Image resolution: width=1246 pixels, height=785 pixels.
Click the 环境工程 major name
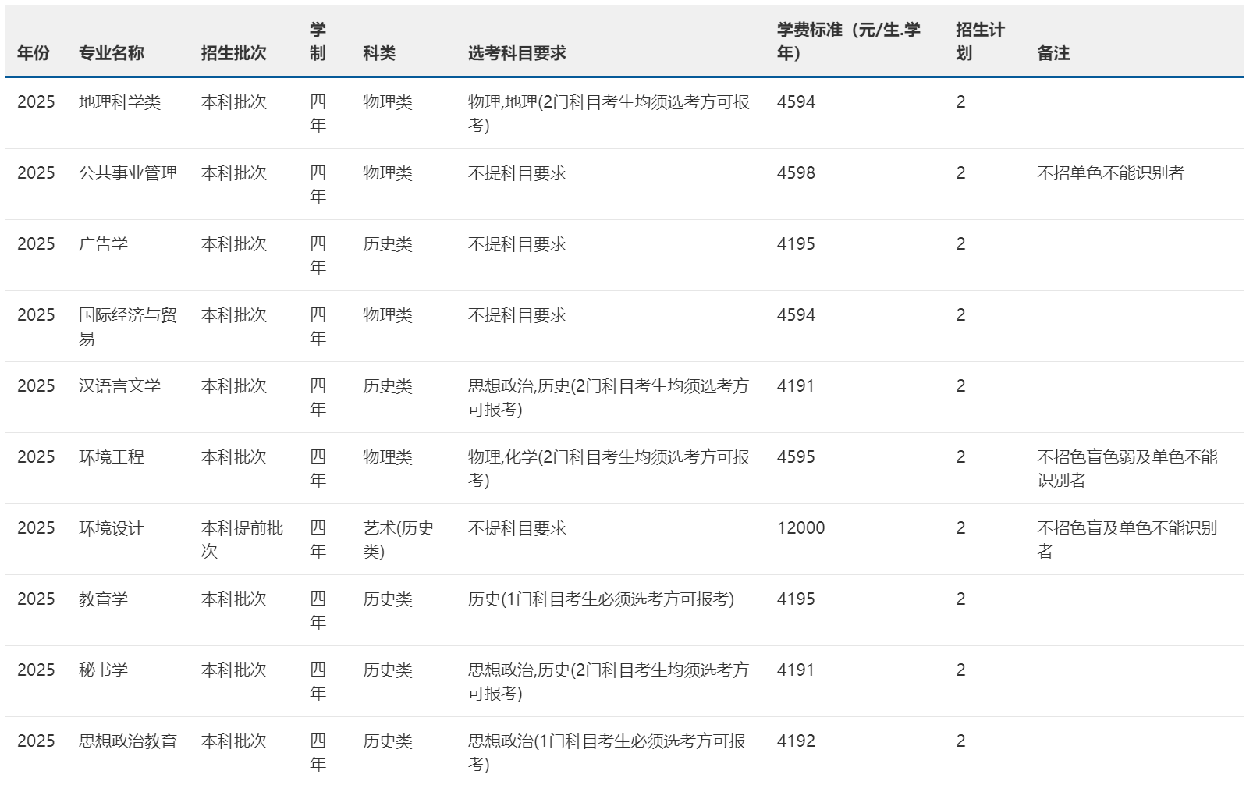(x=111, y=457)
